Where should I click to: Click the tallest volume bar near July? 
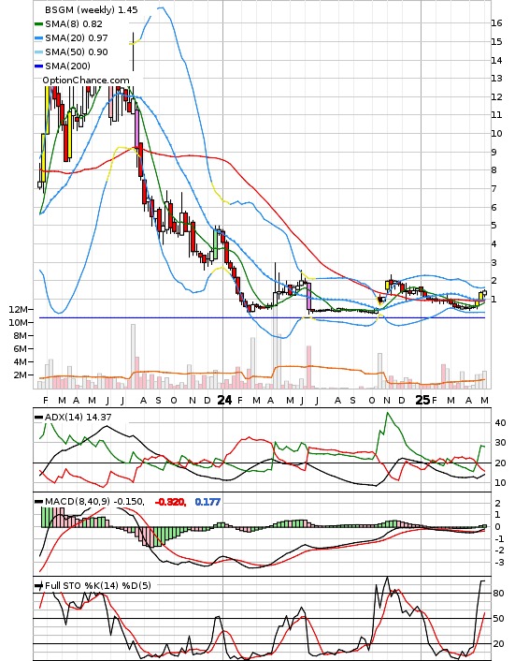click(x=133, y=356)
